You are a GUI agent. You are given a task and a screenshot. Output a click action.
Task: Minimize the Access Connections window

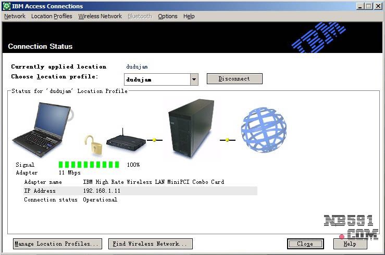pos(360,6)
